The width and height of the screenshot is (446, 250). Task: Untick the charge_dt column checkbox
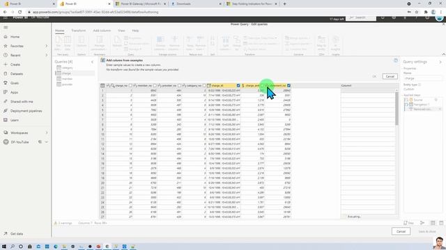[x=238, y=85]
